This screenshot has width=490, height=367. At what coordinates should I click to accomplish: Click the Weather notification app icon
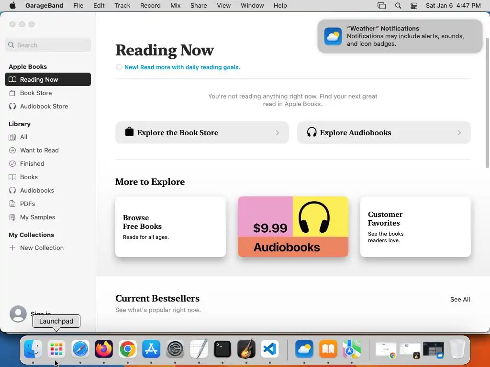click(x=333, y=36)
